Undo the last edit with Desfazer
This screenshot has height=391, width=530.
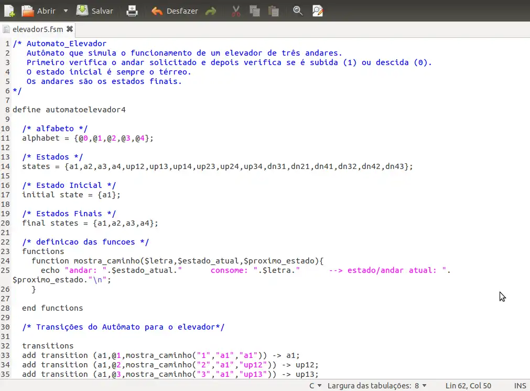click(175, 11)
